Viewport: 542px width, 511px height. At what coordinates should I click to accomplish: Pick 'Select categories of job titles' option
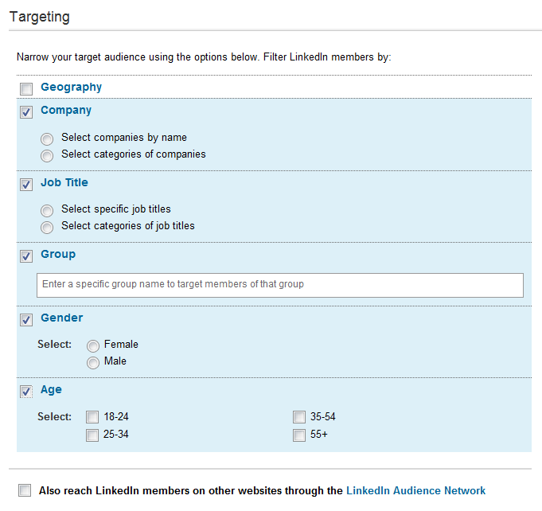coord(48,227)
